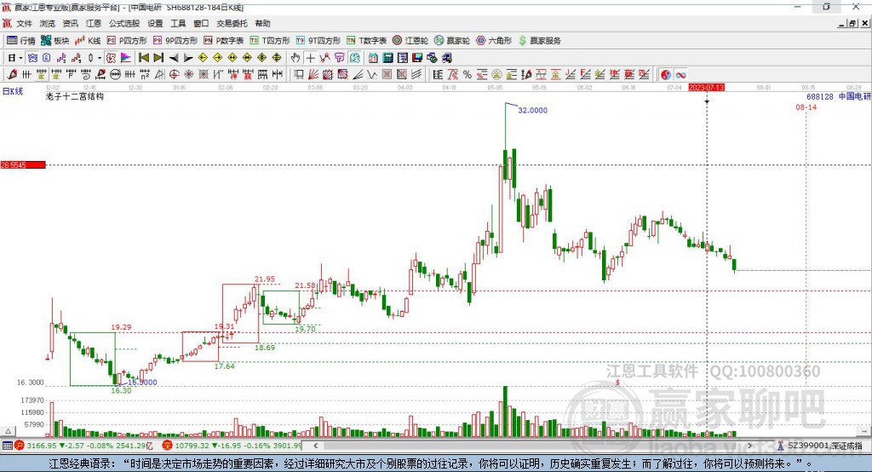872x472 pixels.
Task: Click the Shanghai index 3166.95 status entry
Action: [83, 446]
